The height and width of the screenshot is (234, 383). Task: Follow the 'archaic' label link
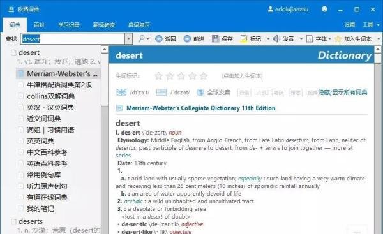coord(133,201)
